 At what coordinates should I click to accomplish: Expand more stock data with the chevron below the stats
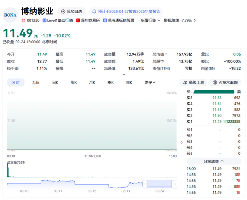[x=124, y=74]
